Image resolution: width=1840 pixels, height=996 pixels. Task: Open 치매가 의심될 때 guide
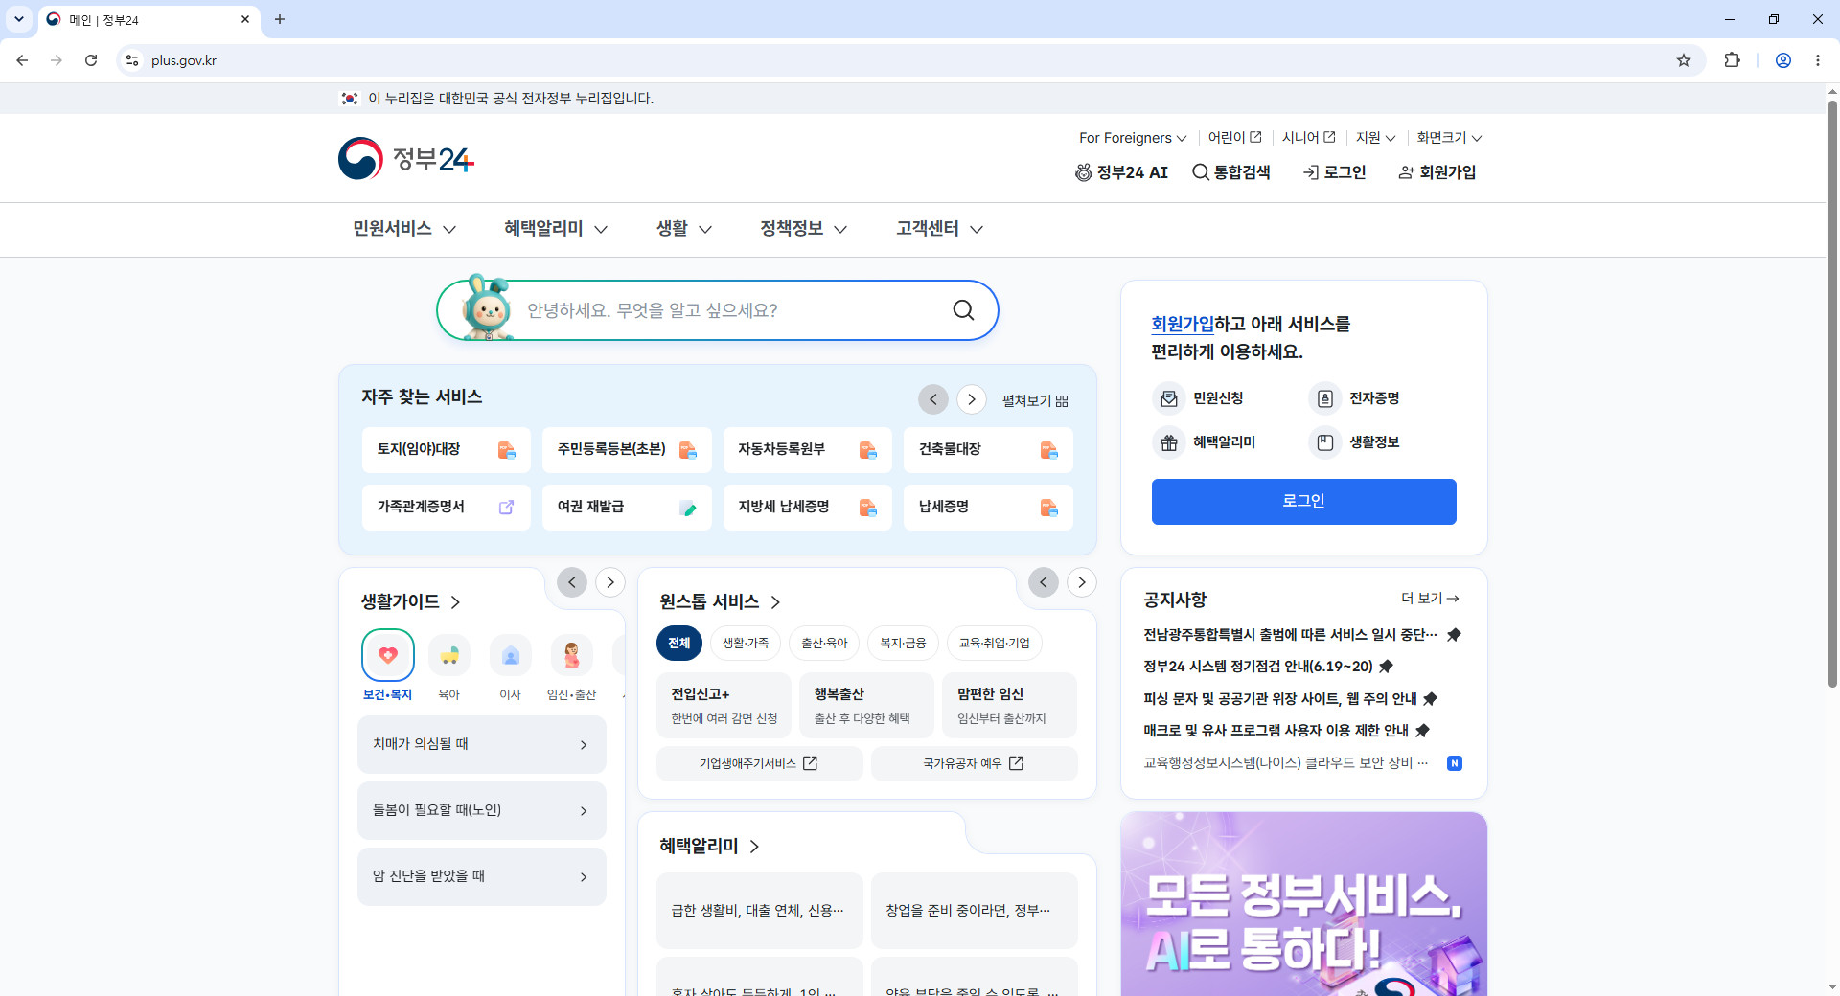click(482, 745)
